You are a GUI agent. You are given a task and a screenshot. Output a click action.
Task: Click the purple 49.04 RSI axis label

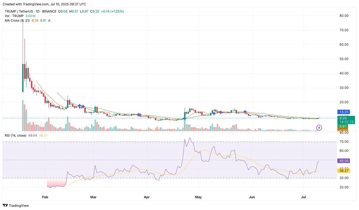(x=343, y=161)
